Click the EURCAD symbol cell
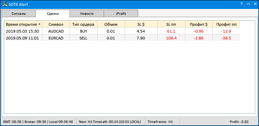 coord(56,38)
